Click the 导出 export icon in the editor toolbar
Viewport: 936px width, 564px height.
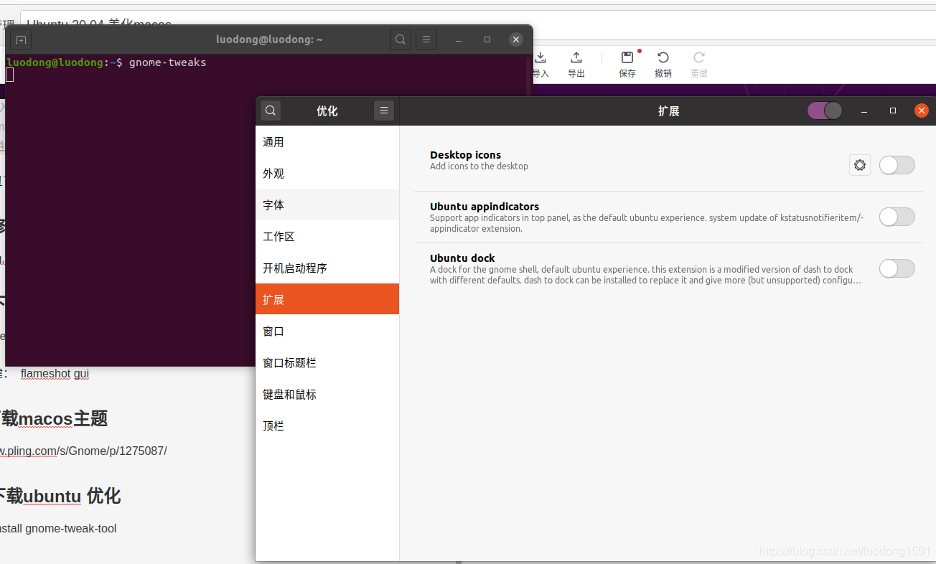coord(576,57)
